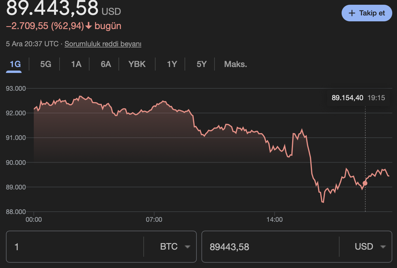This screenshot has width=397, height=268.
Task: Click the plus icon on Takip et button
Action: point(352,13)
